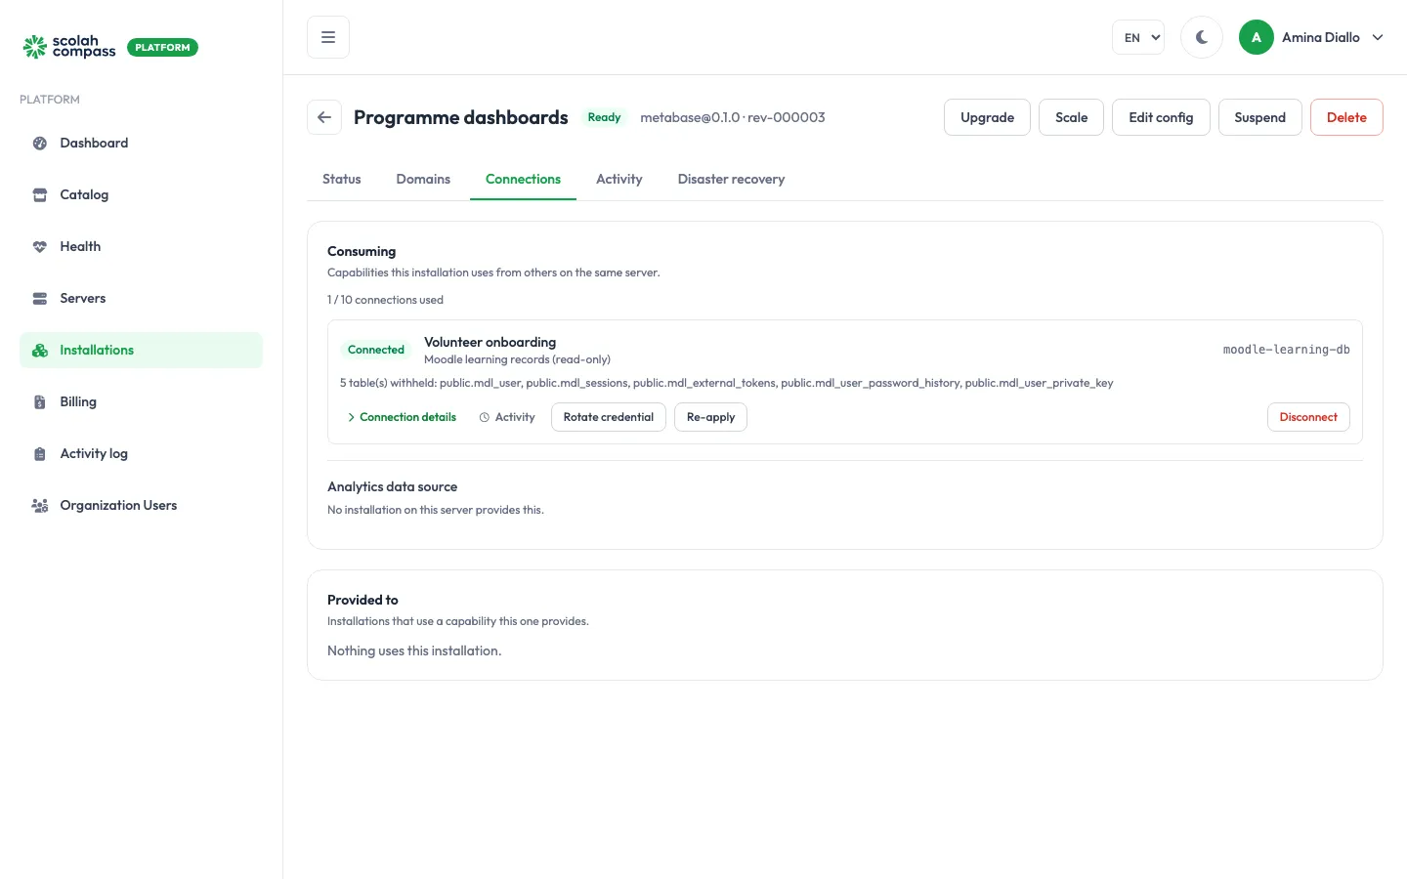The image size is (1407, 879).
Task: Click the Scolah Compass logo
Action: pyautogui.click(x=69, y=47)
